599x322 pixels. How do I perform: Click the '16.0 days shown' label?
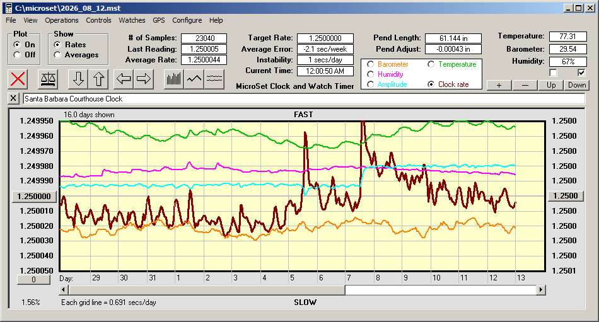[89, 115]
